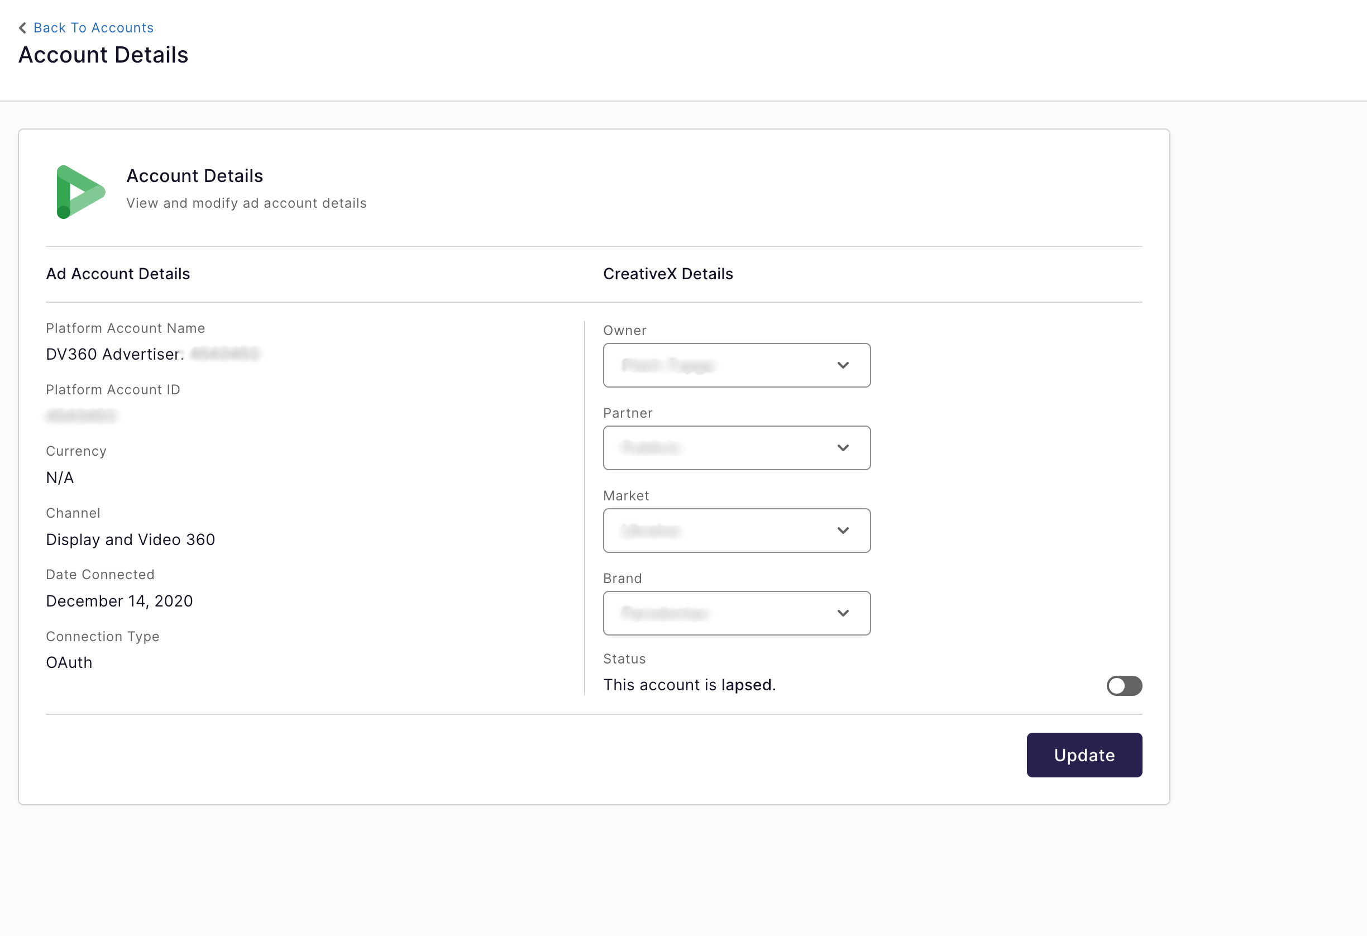Go Back To Accounts link
The height and width of the screenshot is (936, 1367).
(x=93, y=28)
